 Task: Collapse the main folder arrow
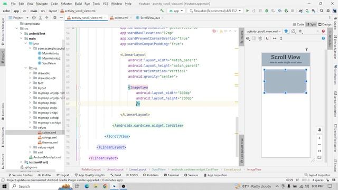pos(21,39)
